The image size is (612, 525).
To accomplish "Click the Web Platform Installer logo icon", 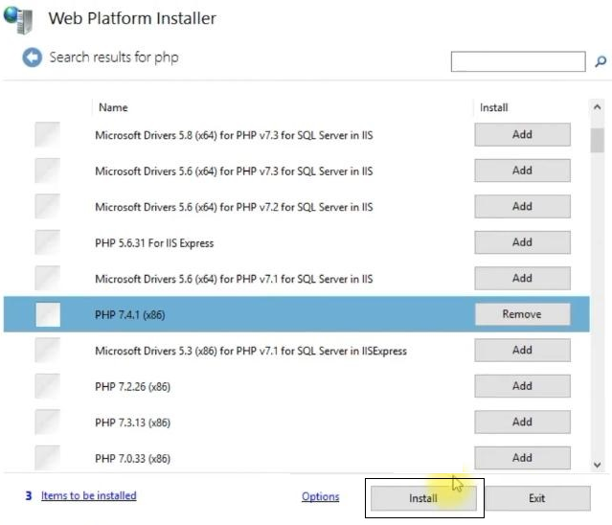I will [18, 20].
